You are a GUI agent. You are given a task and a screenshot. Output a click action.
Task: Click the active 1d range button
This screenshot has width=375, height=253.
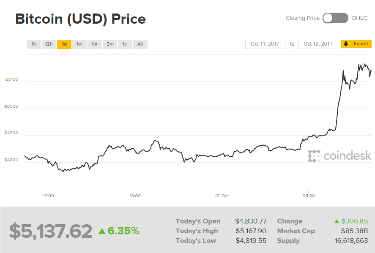64,44
